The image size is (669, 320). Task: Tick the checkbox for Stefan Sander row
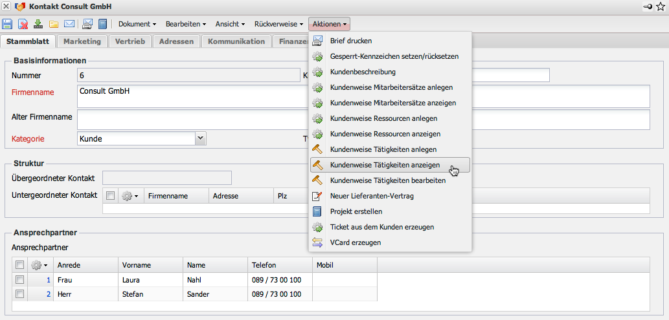[20, 294]
